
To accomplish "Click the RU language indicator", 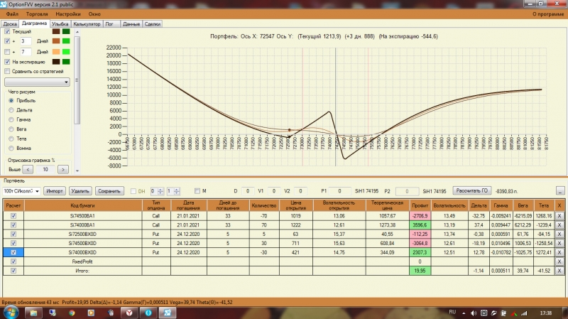I will click(x=452, y=312).
